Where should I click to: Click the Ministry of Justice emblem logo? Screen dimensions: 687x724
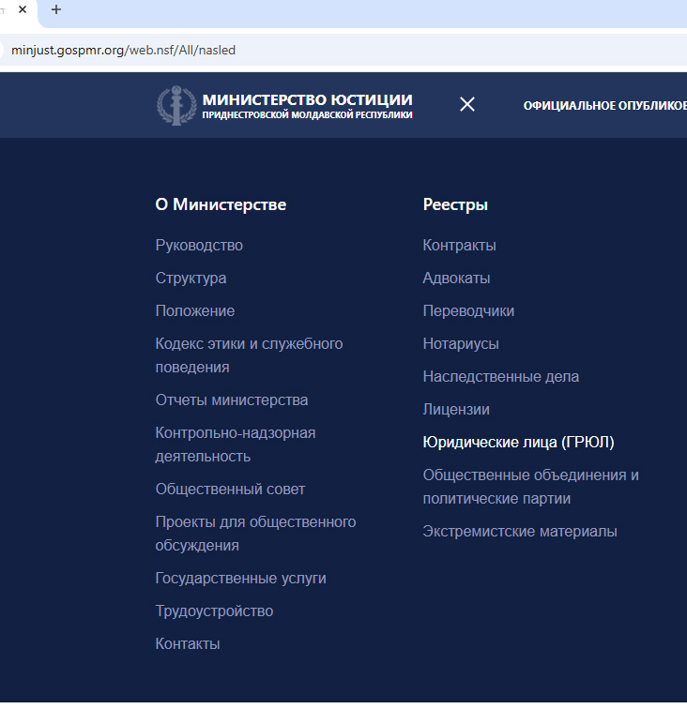(175, 105)
